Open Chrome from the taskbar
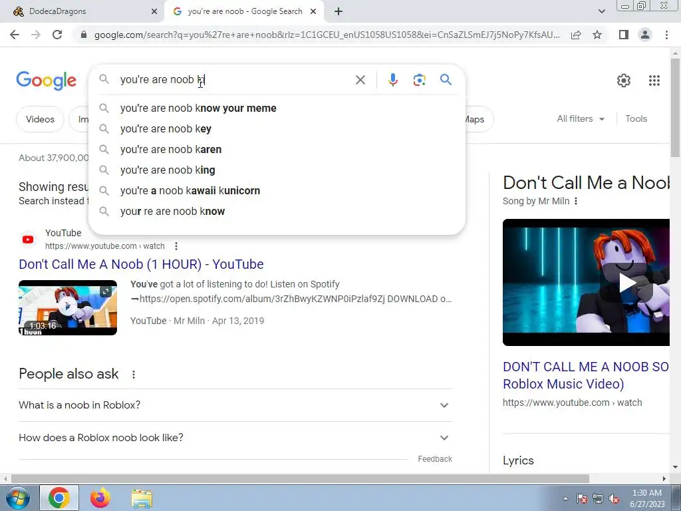The height and width of the screenshot is (511, 681). pyautogui.click(x=59, y=498)
